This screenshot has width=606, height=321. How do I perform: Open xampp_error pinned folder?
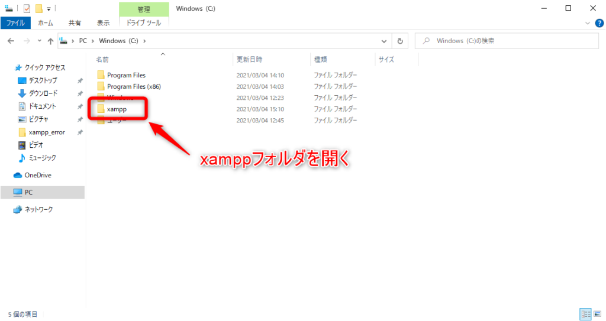pyautogui.click(x=46, y=132)
